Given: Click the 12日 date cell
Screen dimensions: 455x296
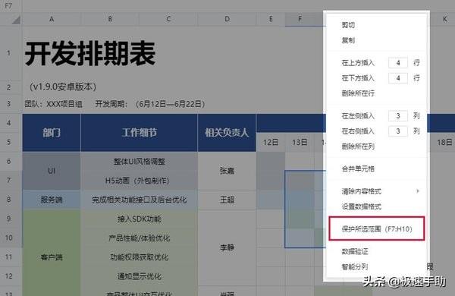Looking at the screenshot, I should click(x=271, y=143).
